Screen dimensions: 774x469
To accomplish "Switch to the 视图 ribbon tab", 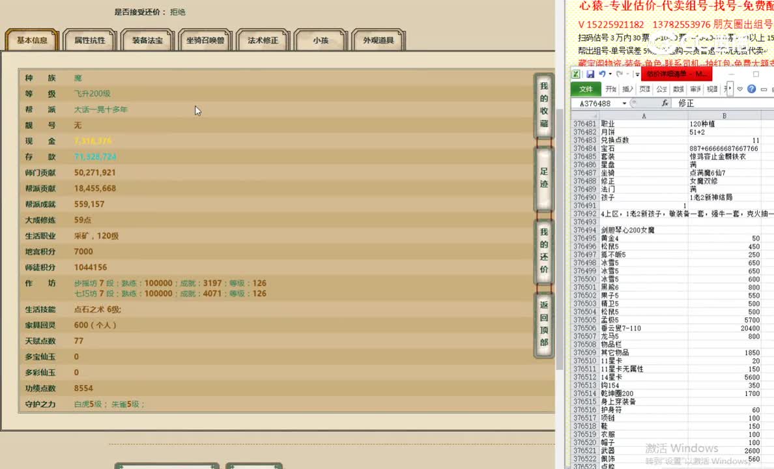I will point(712,89).
